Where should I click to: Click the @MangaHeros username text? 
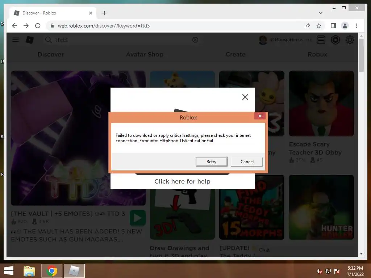(x=287, y=40)
